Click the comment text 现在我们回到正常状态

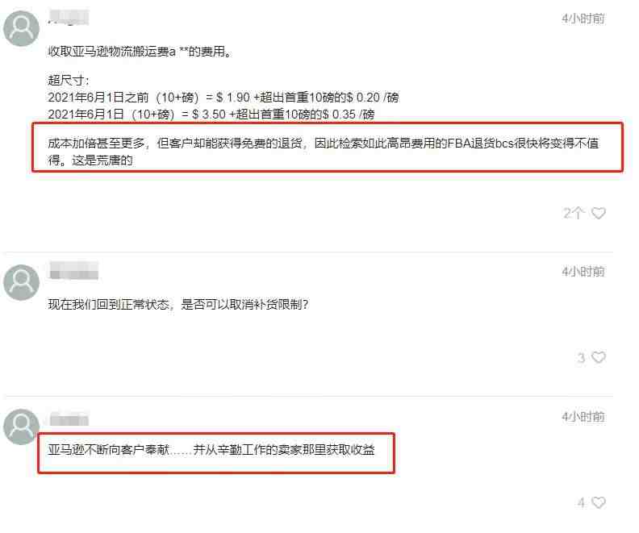178,304
